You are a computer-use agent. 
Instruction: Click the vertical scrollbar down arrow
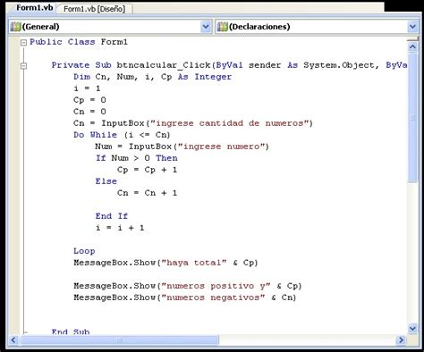(x=412, y=328)
